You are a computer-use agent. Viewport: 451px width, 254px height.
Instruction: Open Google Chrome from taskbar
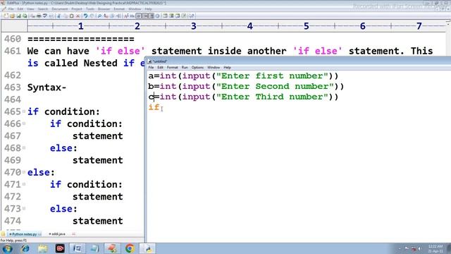click(130, 248)
